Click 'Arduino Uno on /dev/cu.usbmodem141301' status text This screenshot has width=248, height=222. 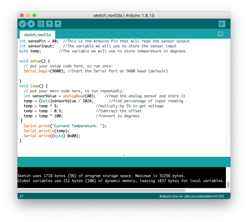[x=192, y=196]
